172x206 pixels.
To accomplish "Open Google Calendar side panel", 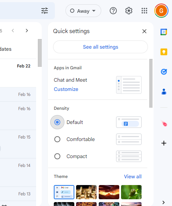I will 164,32.
